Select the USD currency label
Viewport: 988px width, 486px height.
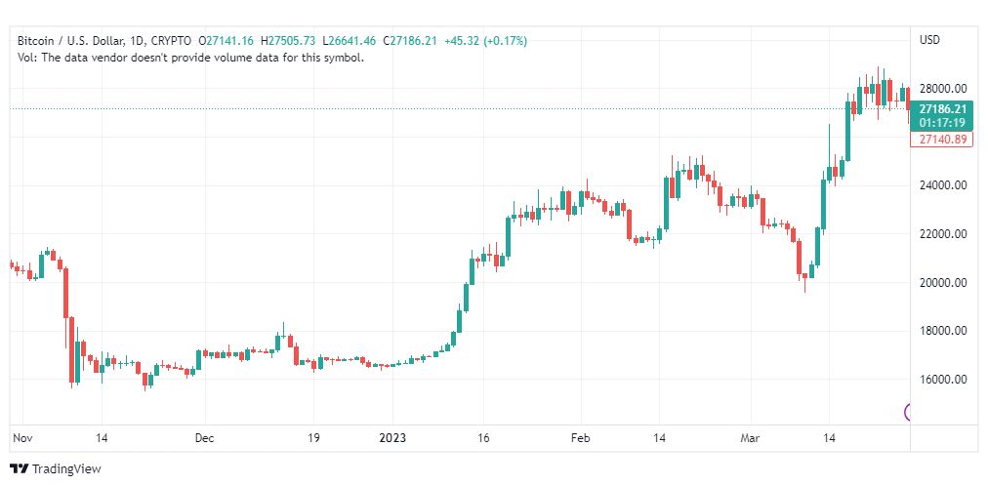click(929, 39)
